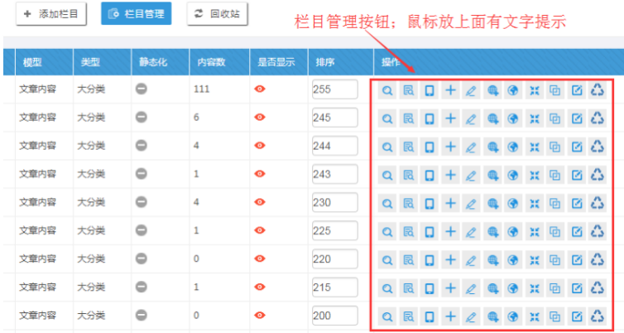Toggle the eye visibility for the 255 row
This screenshot has height=333, width=624.
click(259, 89)
